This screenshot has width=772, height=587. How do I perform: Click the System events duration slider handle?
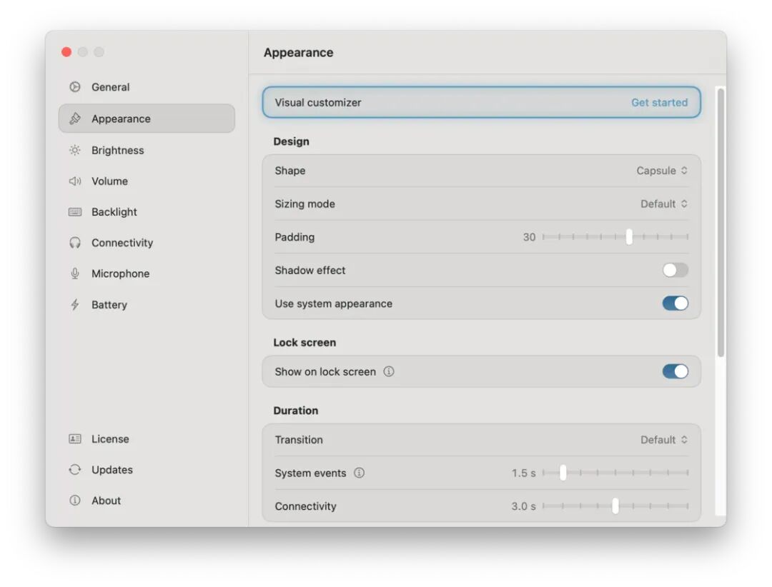tap(563, 472)
